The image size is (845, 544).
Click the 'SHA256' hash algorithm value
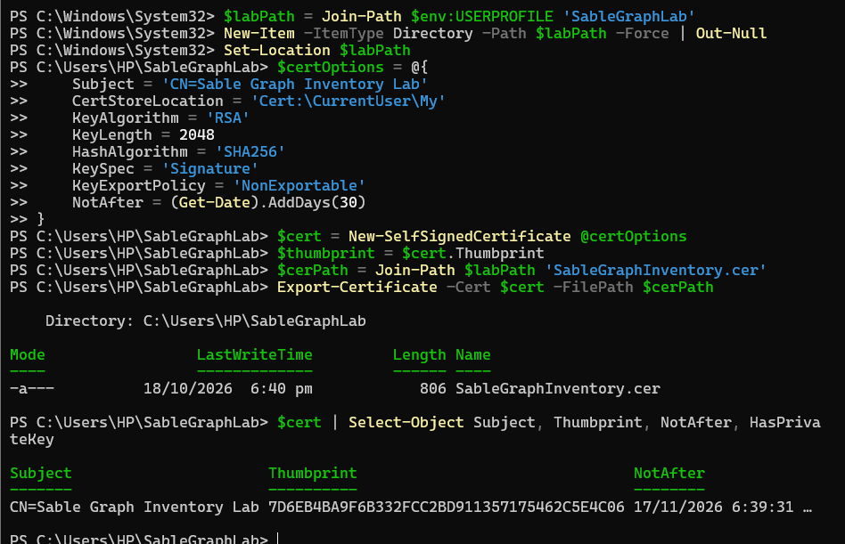click(250, 151)
